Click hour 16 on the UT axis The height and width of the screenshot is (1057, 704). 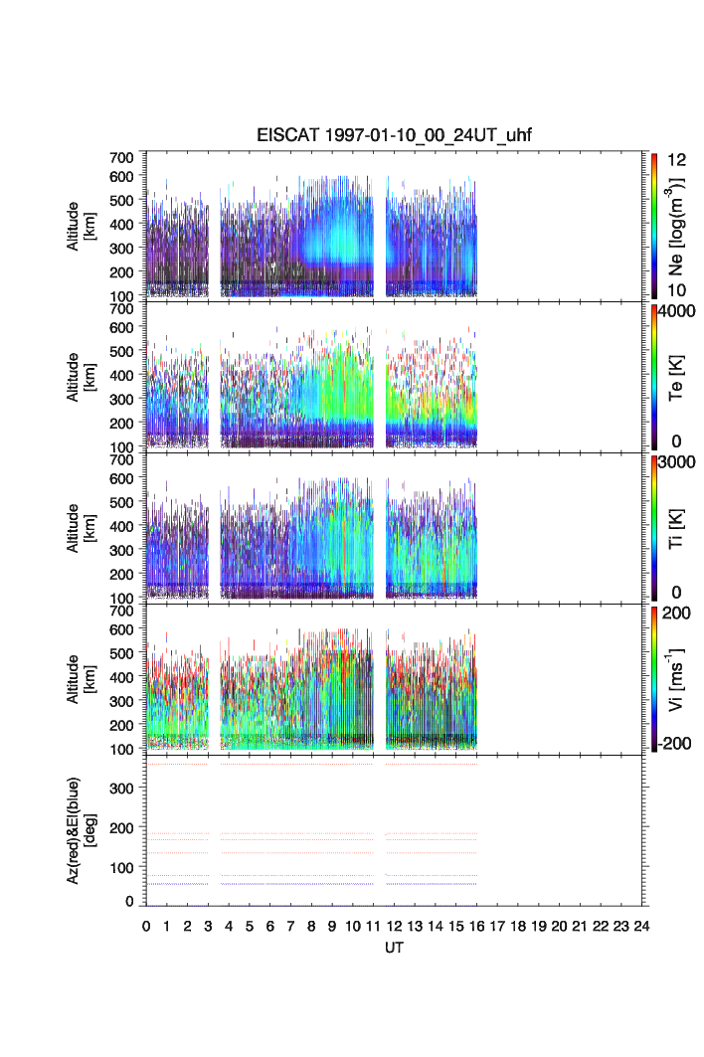tap(476, 926)
